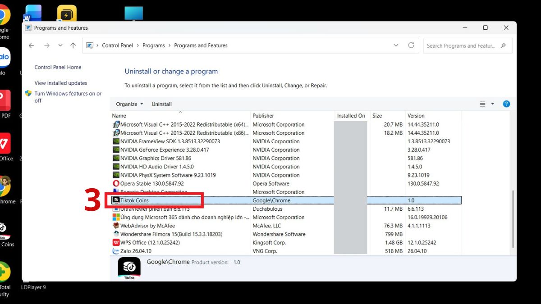
Task: Click the search magnifier icon
Action: coord(504,45)
